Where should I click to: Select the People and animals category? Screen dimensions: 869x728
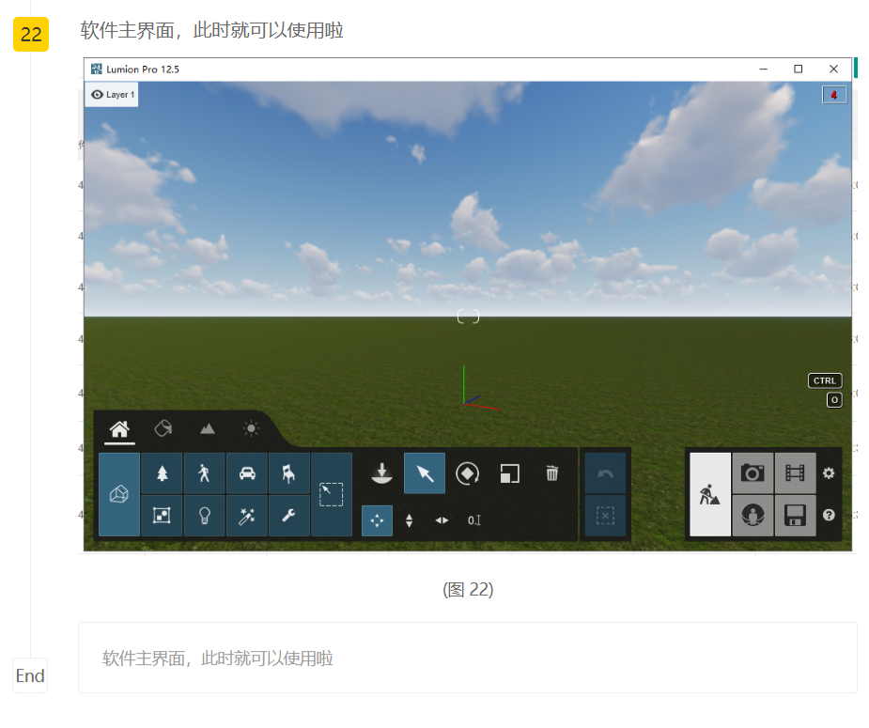click(x=204, y=473)
